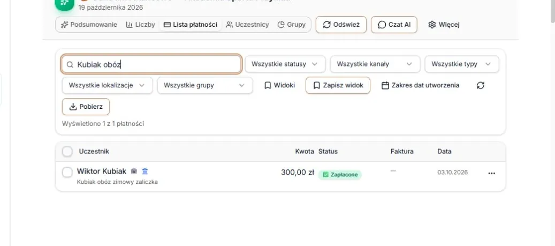This screenshot has height=246, width=555.
Task: Open the Uczestnicy tab
Action: click(x=247, y=25)
